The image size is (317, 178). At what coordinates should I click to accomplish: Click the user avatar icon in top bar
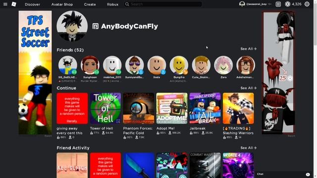[x=242, y=4]
